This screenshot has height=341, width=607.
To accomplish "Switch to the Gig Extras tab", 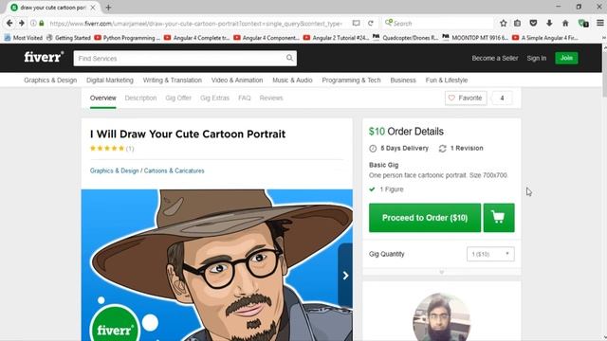I will point(215,99).
